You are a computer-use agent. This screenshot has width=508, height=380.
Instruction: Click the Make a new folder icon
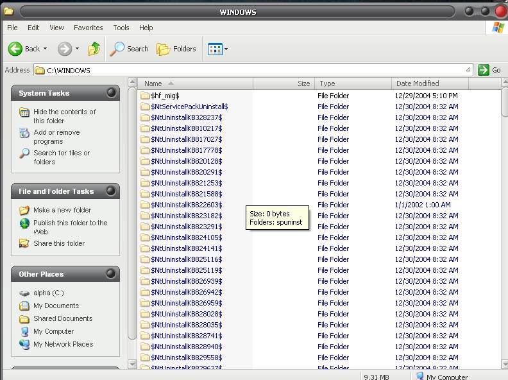click(x=24, y=210)
